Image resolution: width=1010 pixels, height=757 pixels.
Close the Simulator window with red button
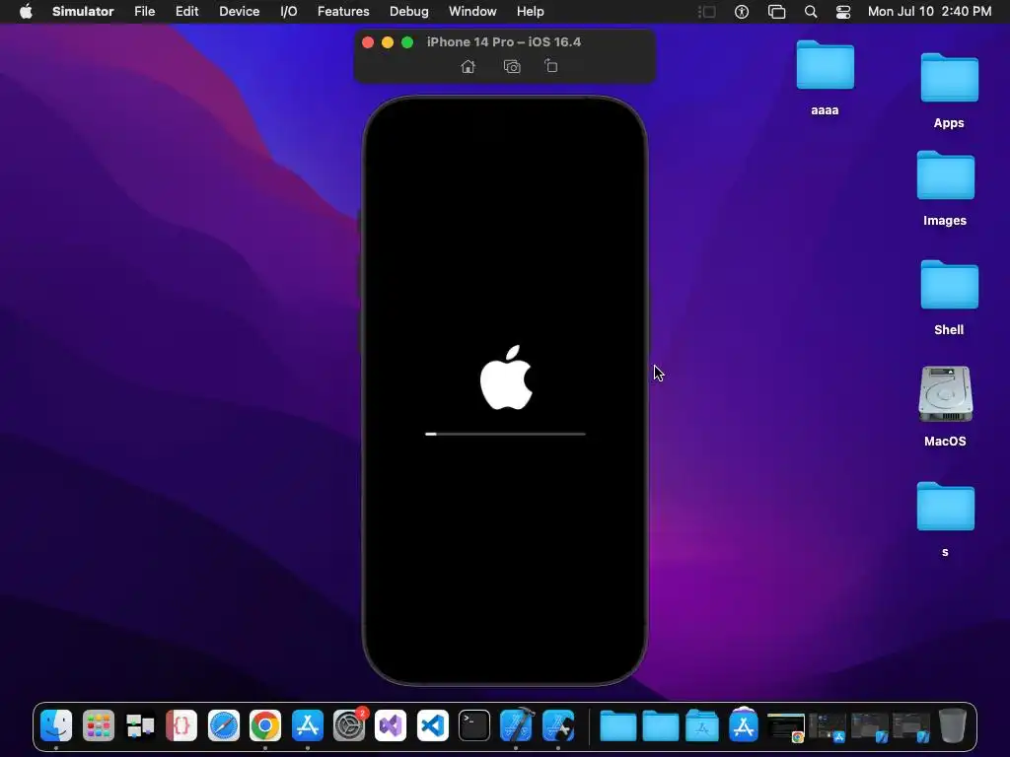click(x=368, y=42)
